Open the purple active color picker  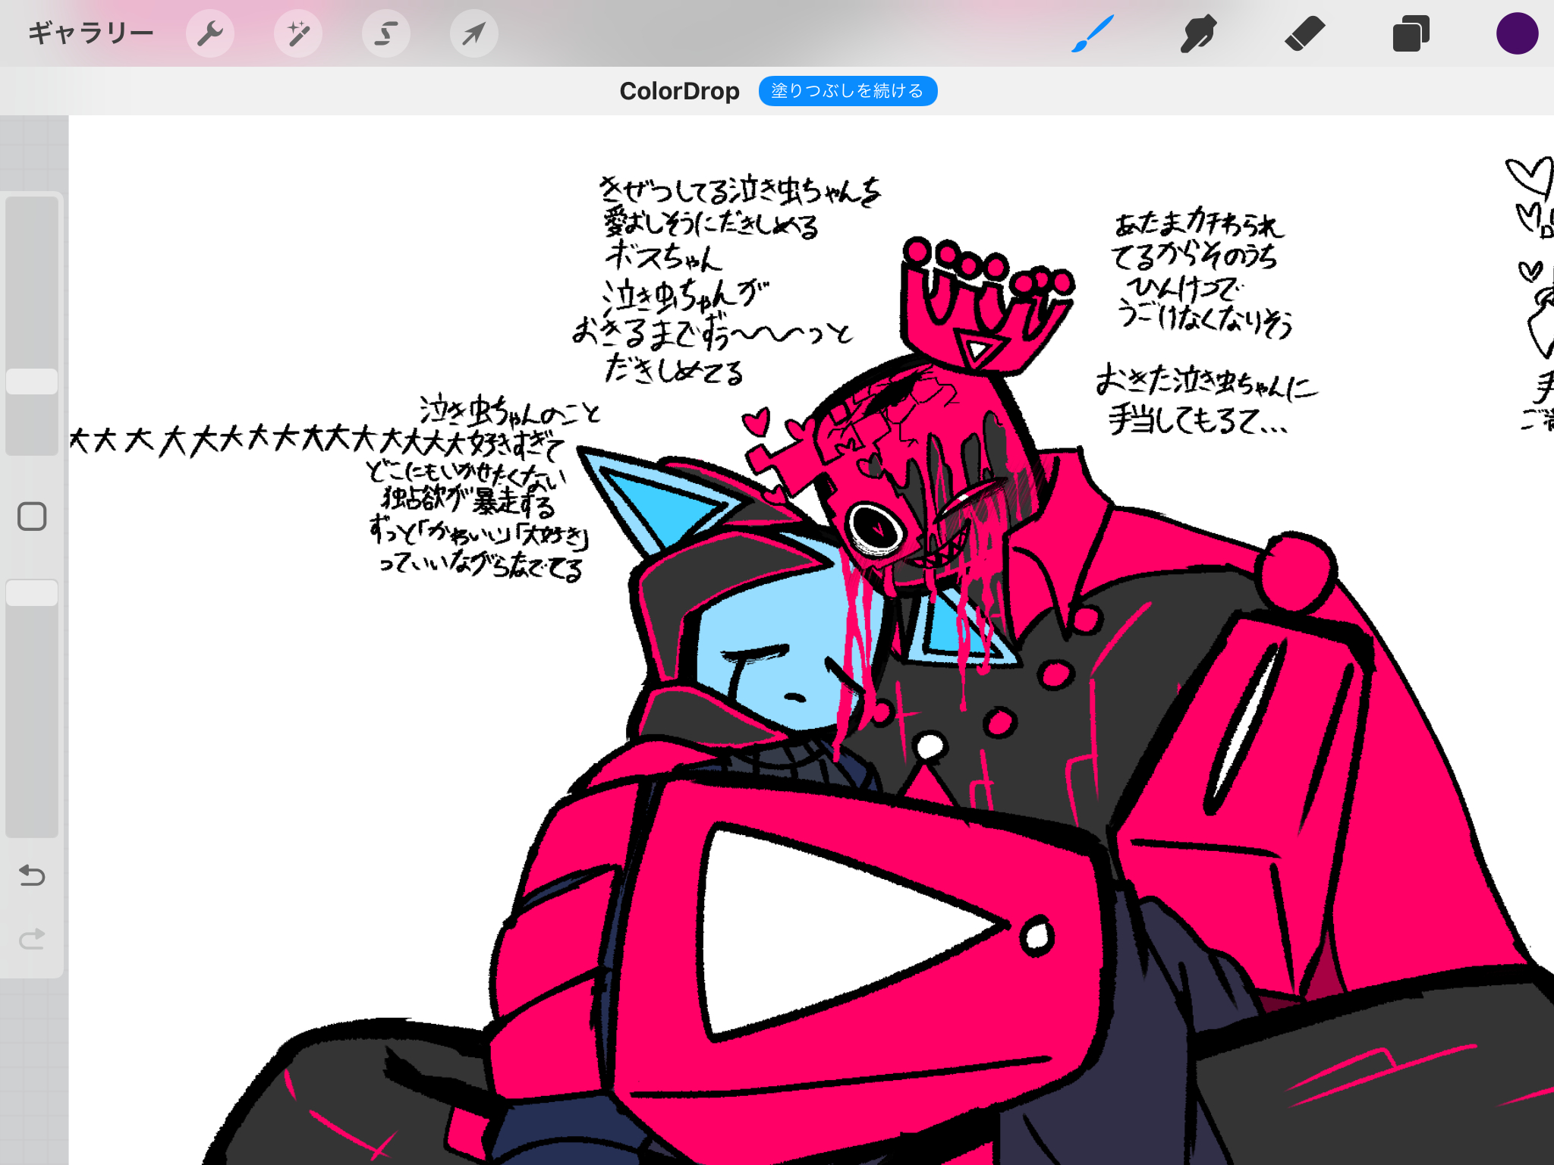coord(1517,33)
